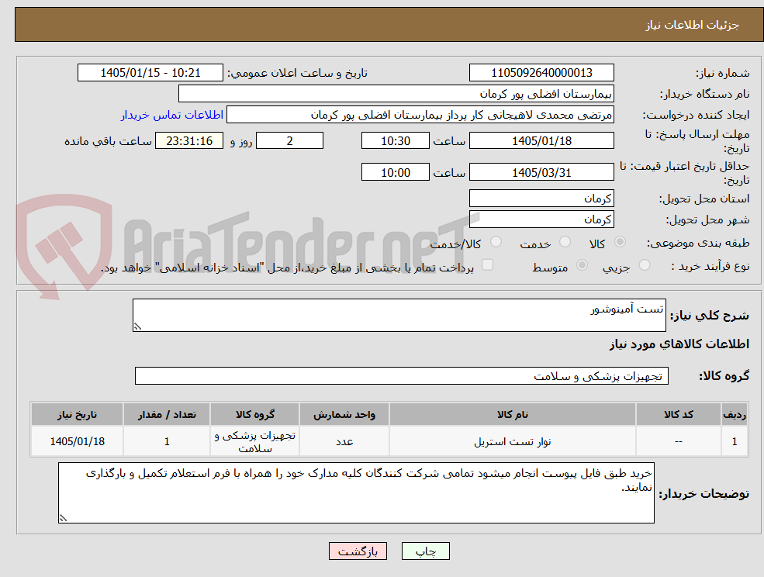Image resolution: width=764 pixels, height=577 pixels.
Task: Click the need number field 1105092640000013
Action: (541, 73)
